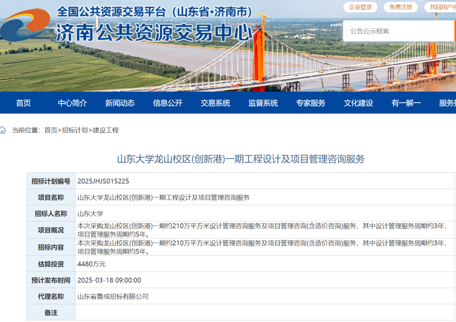The width and height of the screenshot is (456, 322).
Task: Open the 中心简介 menu item
Action: (x=72, y=103)
